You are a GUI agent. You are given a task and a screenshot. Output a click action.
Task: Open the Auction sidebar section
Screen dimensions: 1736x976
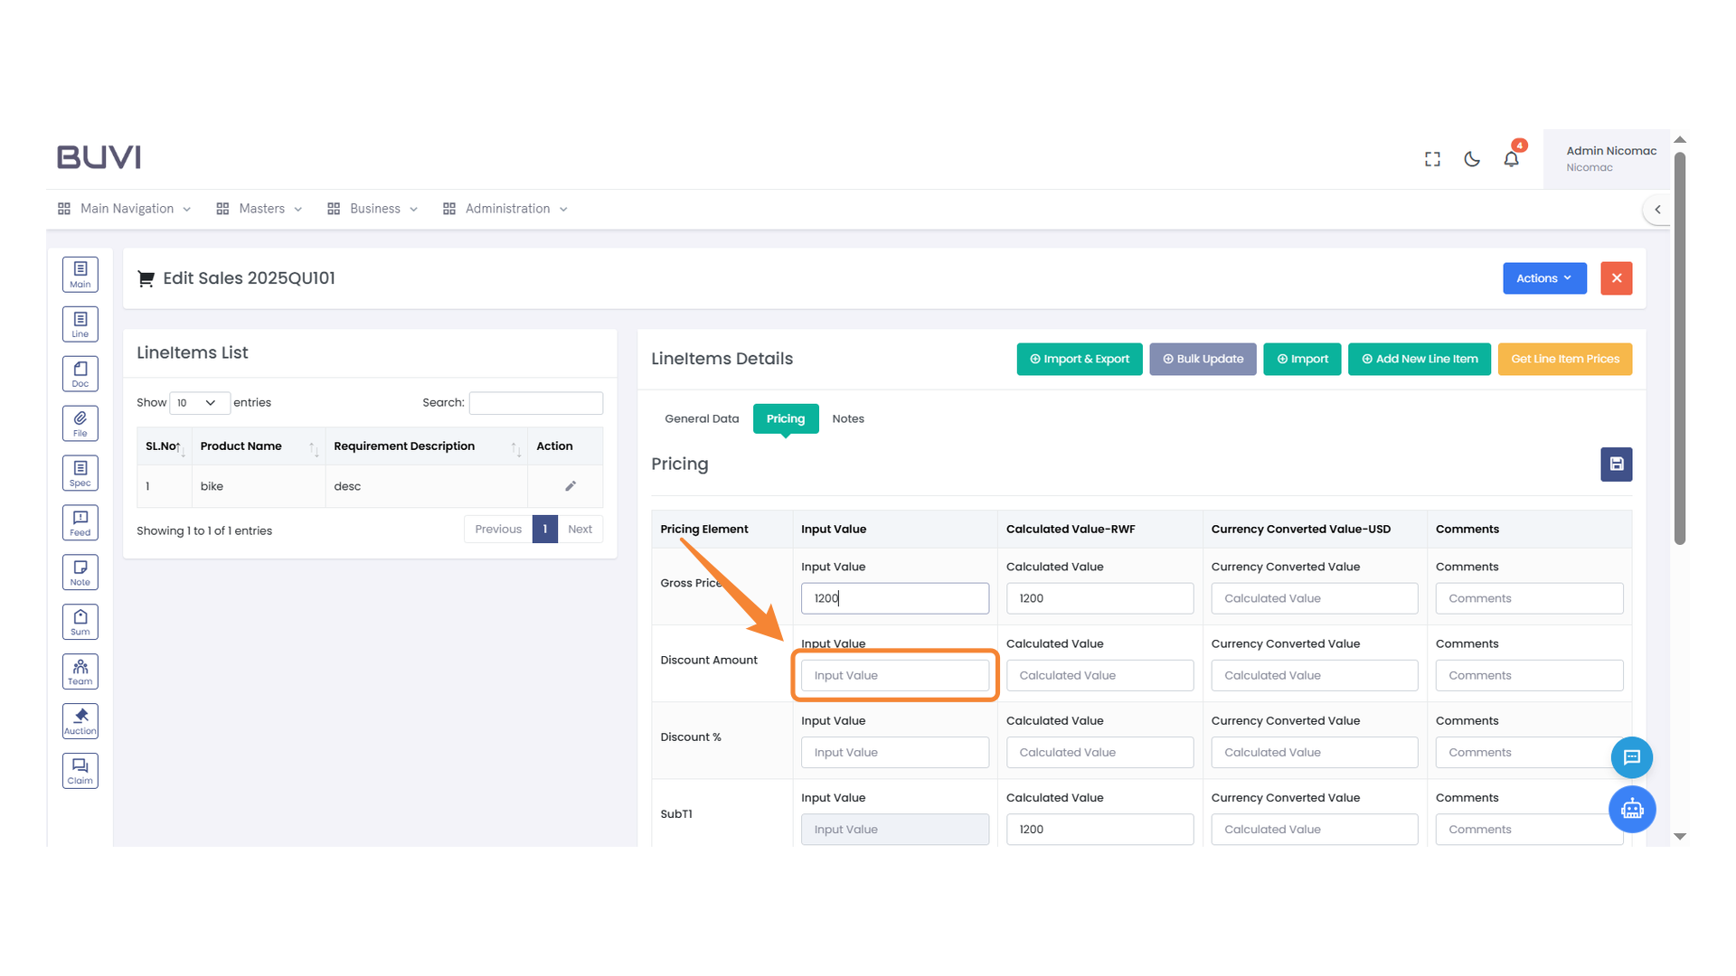coord(80,721)
